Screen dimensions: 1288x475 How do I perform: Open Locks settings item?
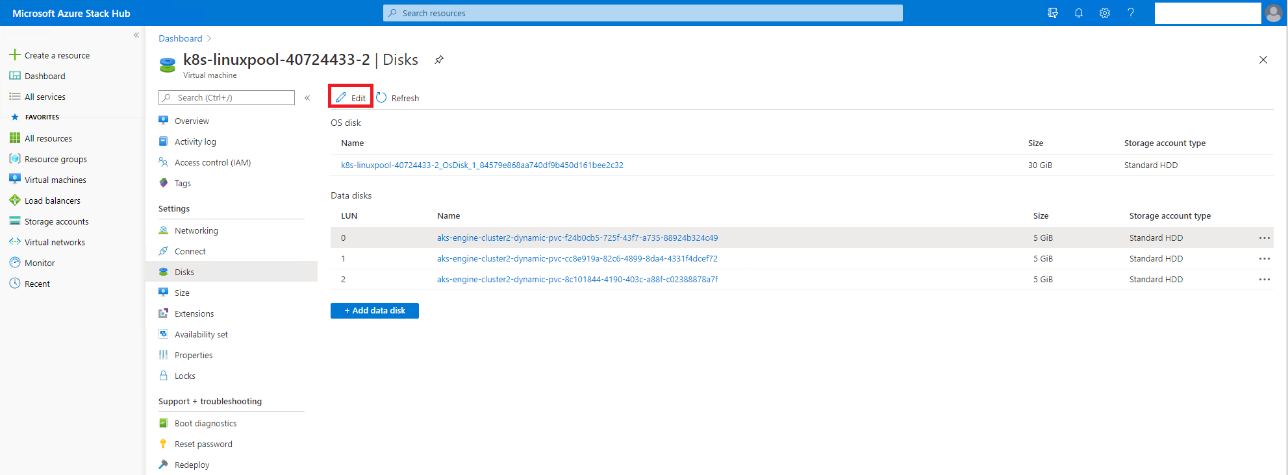[x=184, y=376]
